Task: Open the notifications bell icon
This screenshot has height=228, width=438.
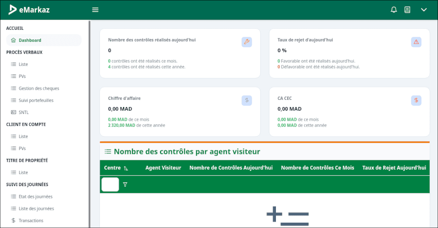Action: [394, 10]
